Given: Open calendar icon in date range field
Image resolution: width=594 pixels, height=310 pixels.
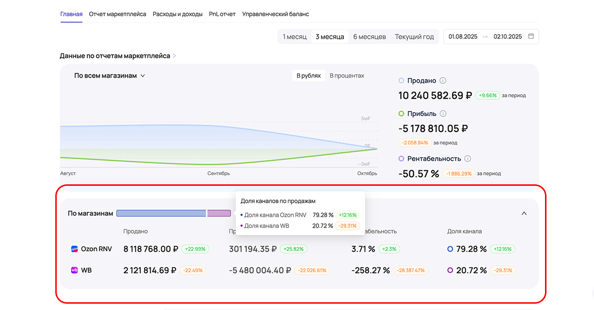Looking at the screenshot, I should pyautogui.click(x=531, y=36).
